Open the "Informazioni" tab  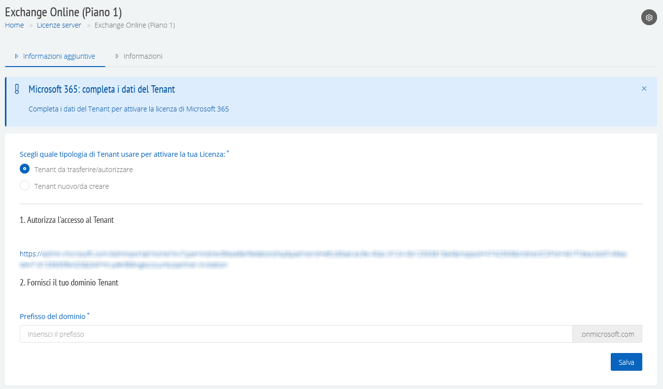(x=139, y=56)
